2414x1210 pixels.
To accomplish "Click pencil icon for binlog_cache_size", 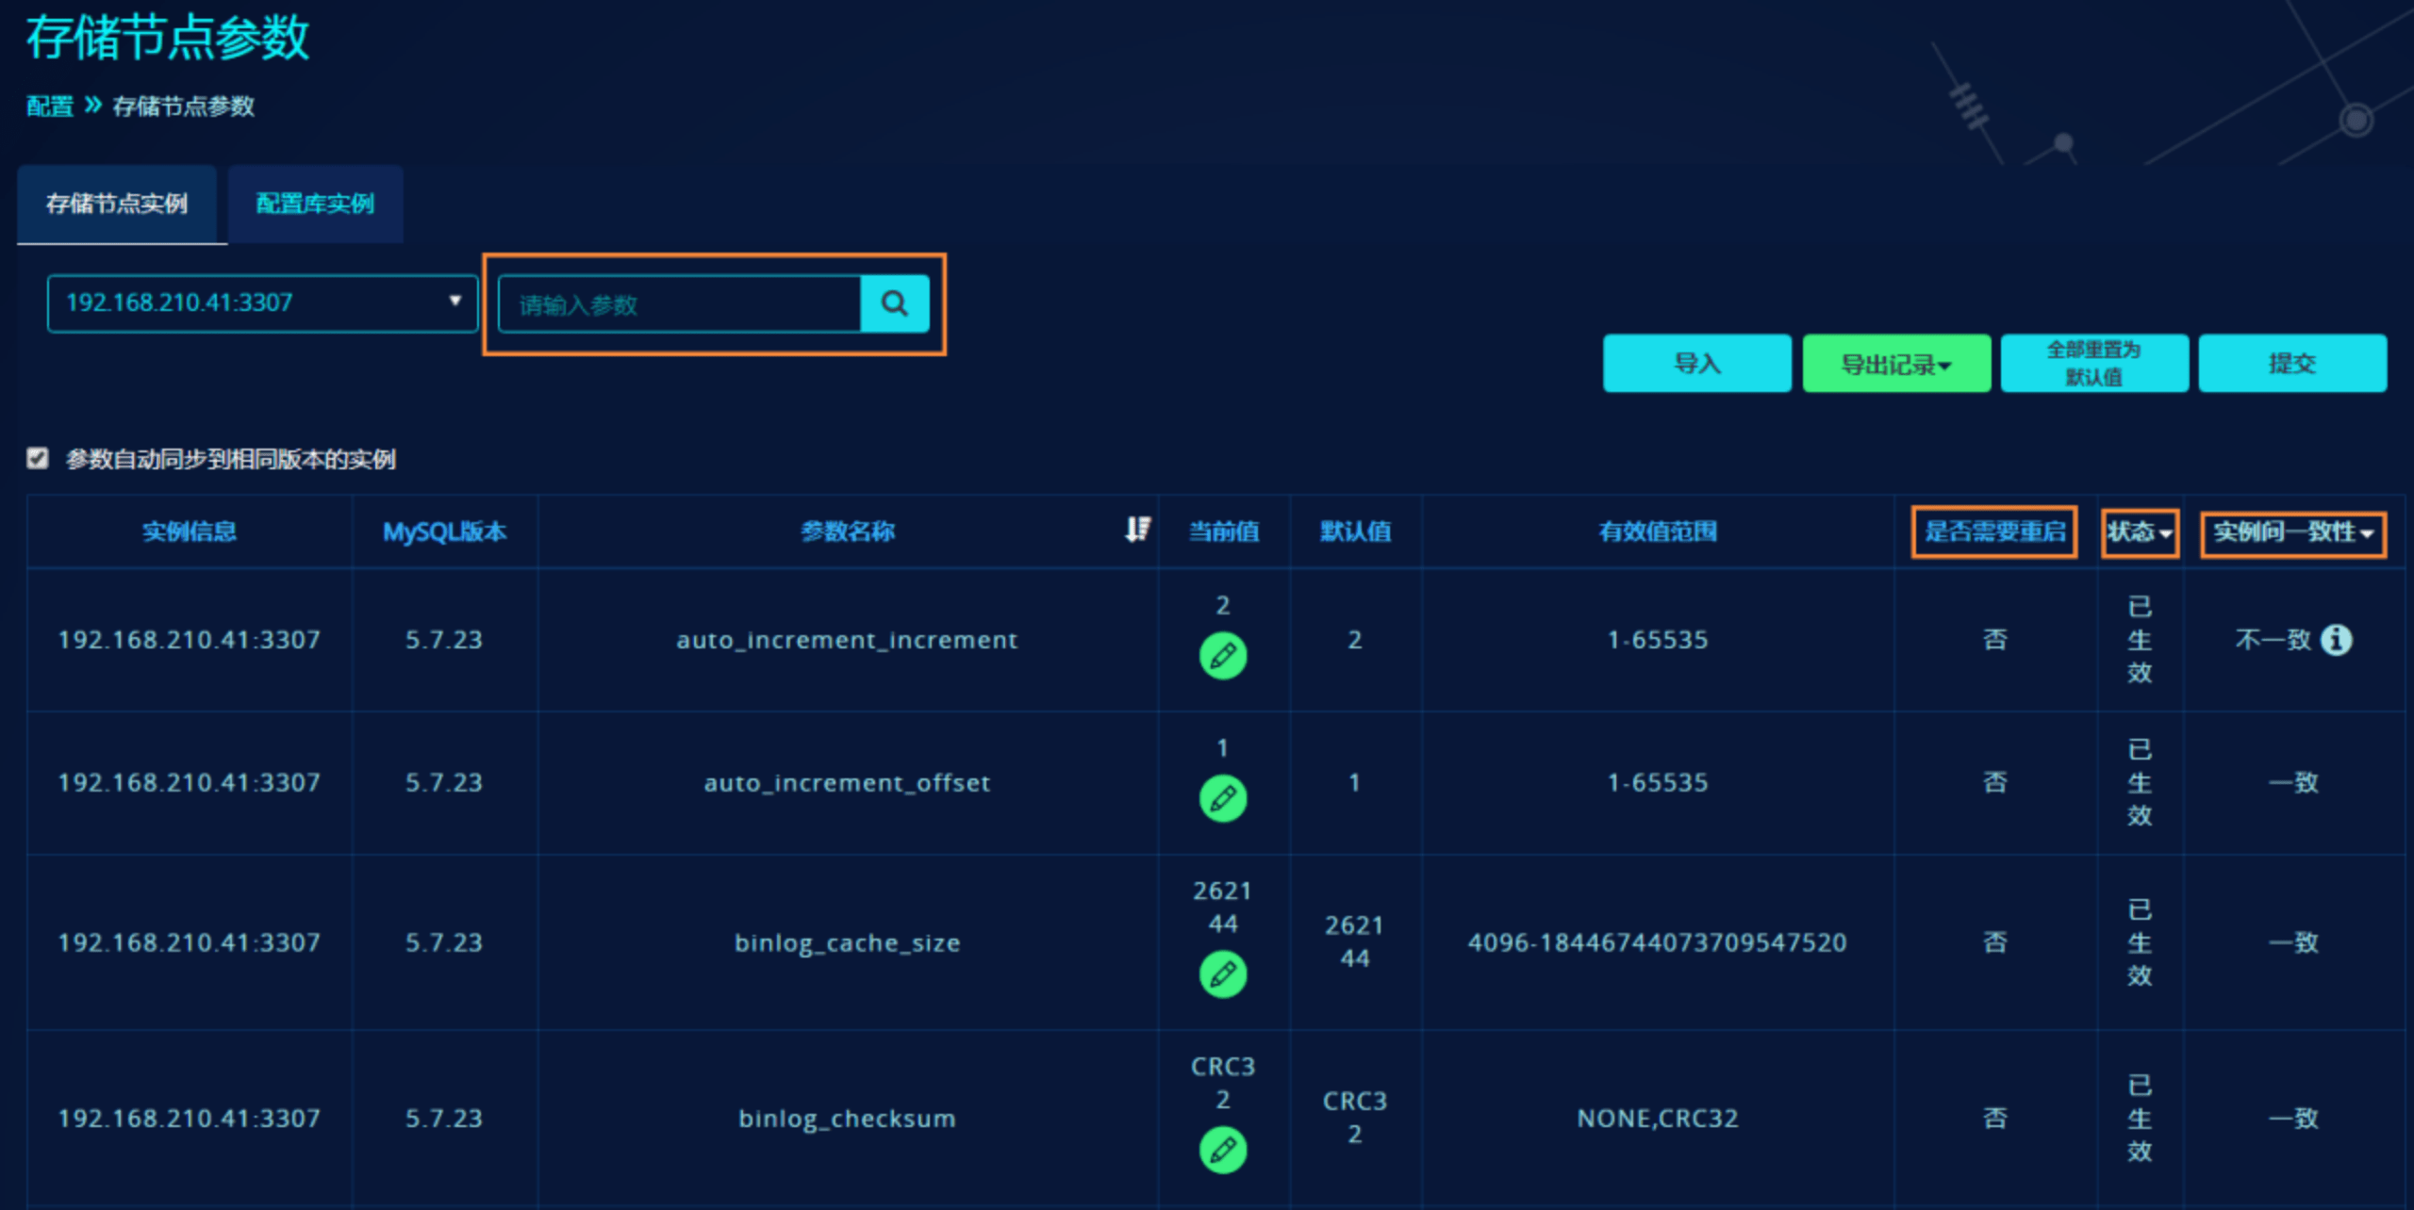I will (x=1222, y=974).
